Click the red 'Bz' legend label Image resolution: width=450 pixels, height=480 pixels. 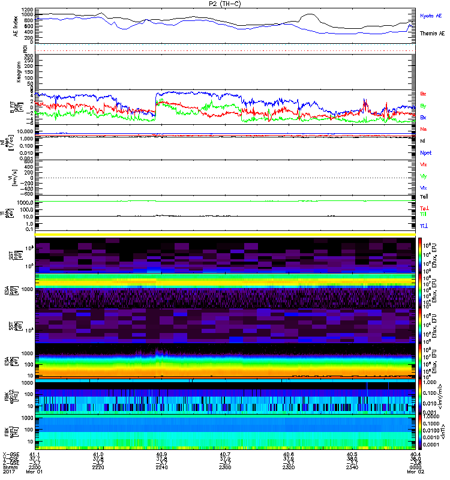pyautogui.click(x=423, y=94)
